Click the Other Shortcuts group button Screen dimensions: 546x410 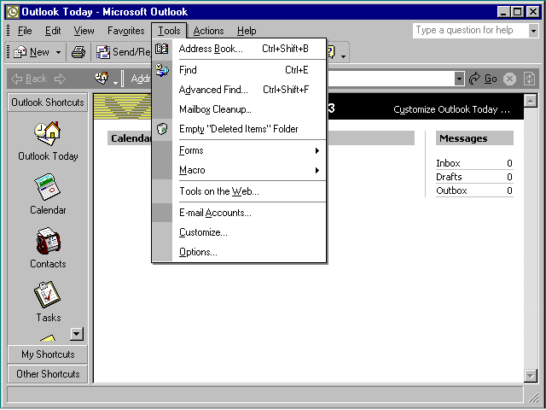click(48, 374)
